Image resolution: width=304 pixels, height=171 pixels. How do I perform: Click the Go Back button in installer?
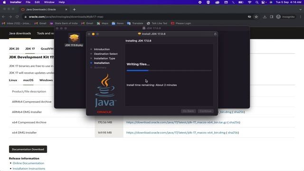(188, 111)
